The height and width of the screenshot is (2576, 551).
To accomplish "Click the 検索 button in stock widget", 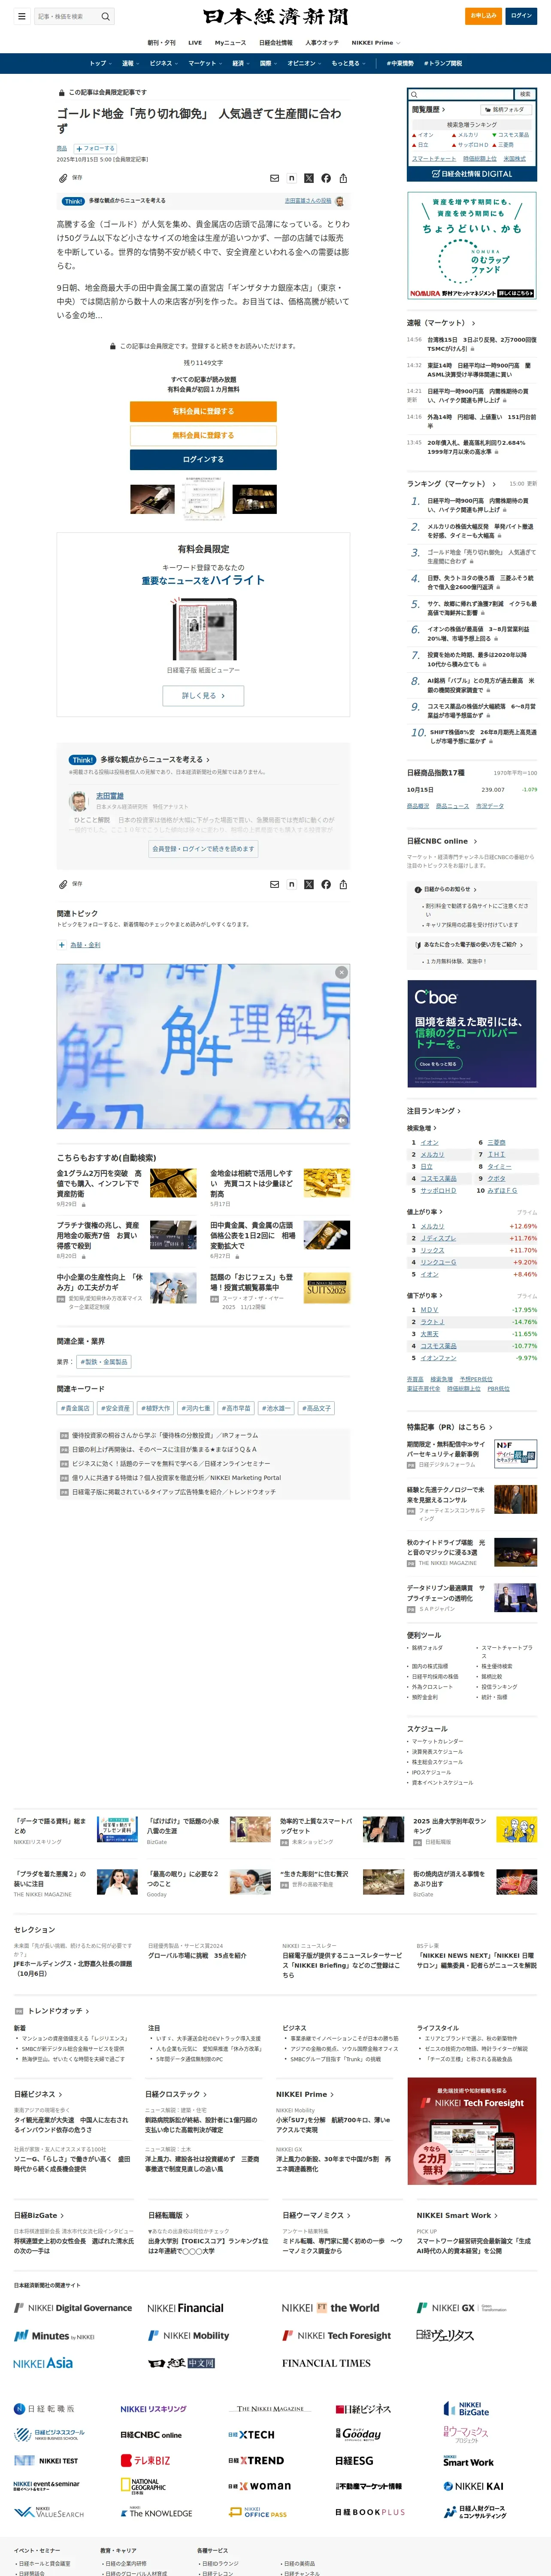I will (x=524, y=94).
